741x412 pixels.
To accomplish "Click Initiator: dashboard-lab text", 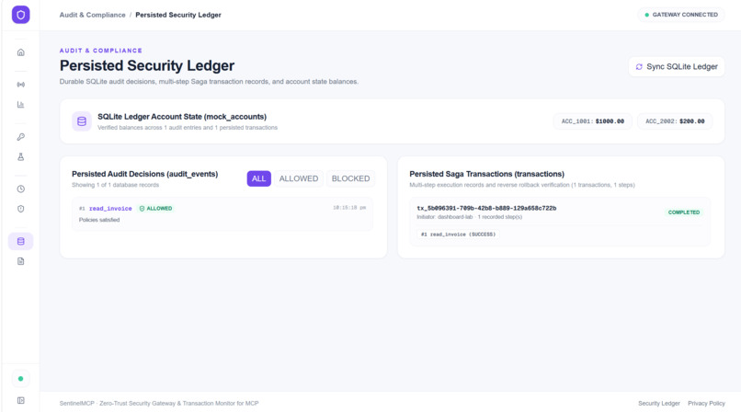I will tap(445, 217).
